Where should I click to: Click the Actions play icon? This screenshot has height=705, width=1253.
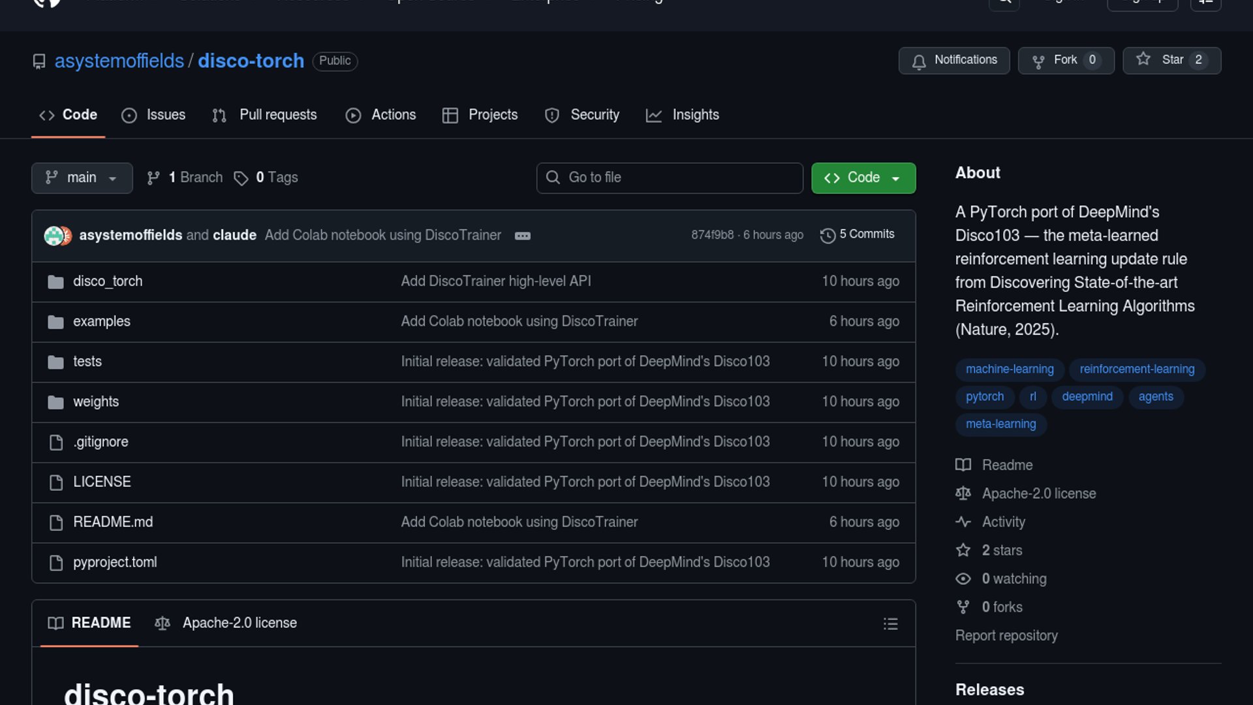tap(353, 116)
